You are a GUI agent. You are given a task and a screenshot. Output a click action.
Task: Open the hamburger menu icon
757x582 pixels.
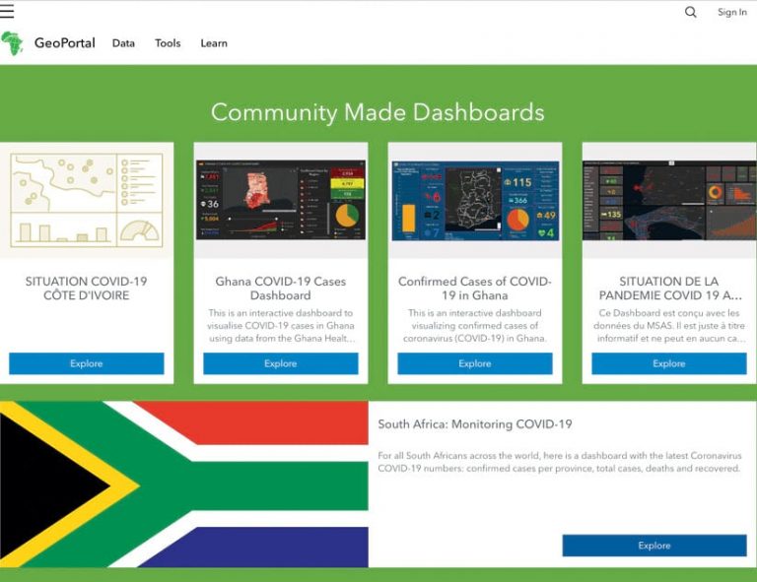7,11
